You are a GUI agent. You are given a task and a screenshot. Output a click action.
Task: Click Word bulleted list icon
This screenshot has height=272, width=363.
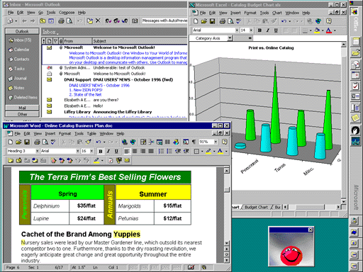coord(169,151)
